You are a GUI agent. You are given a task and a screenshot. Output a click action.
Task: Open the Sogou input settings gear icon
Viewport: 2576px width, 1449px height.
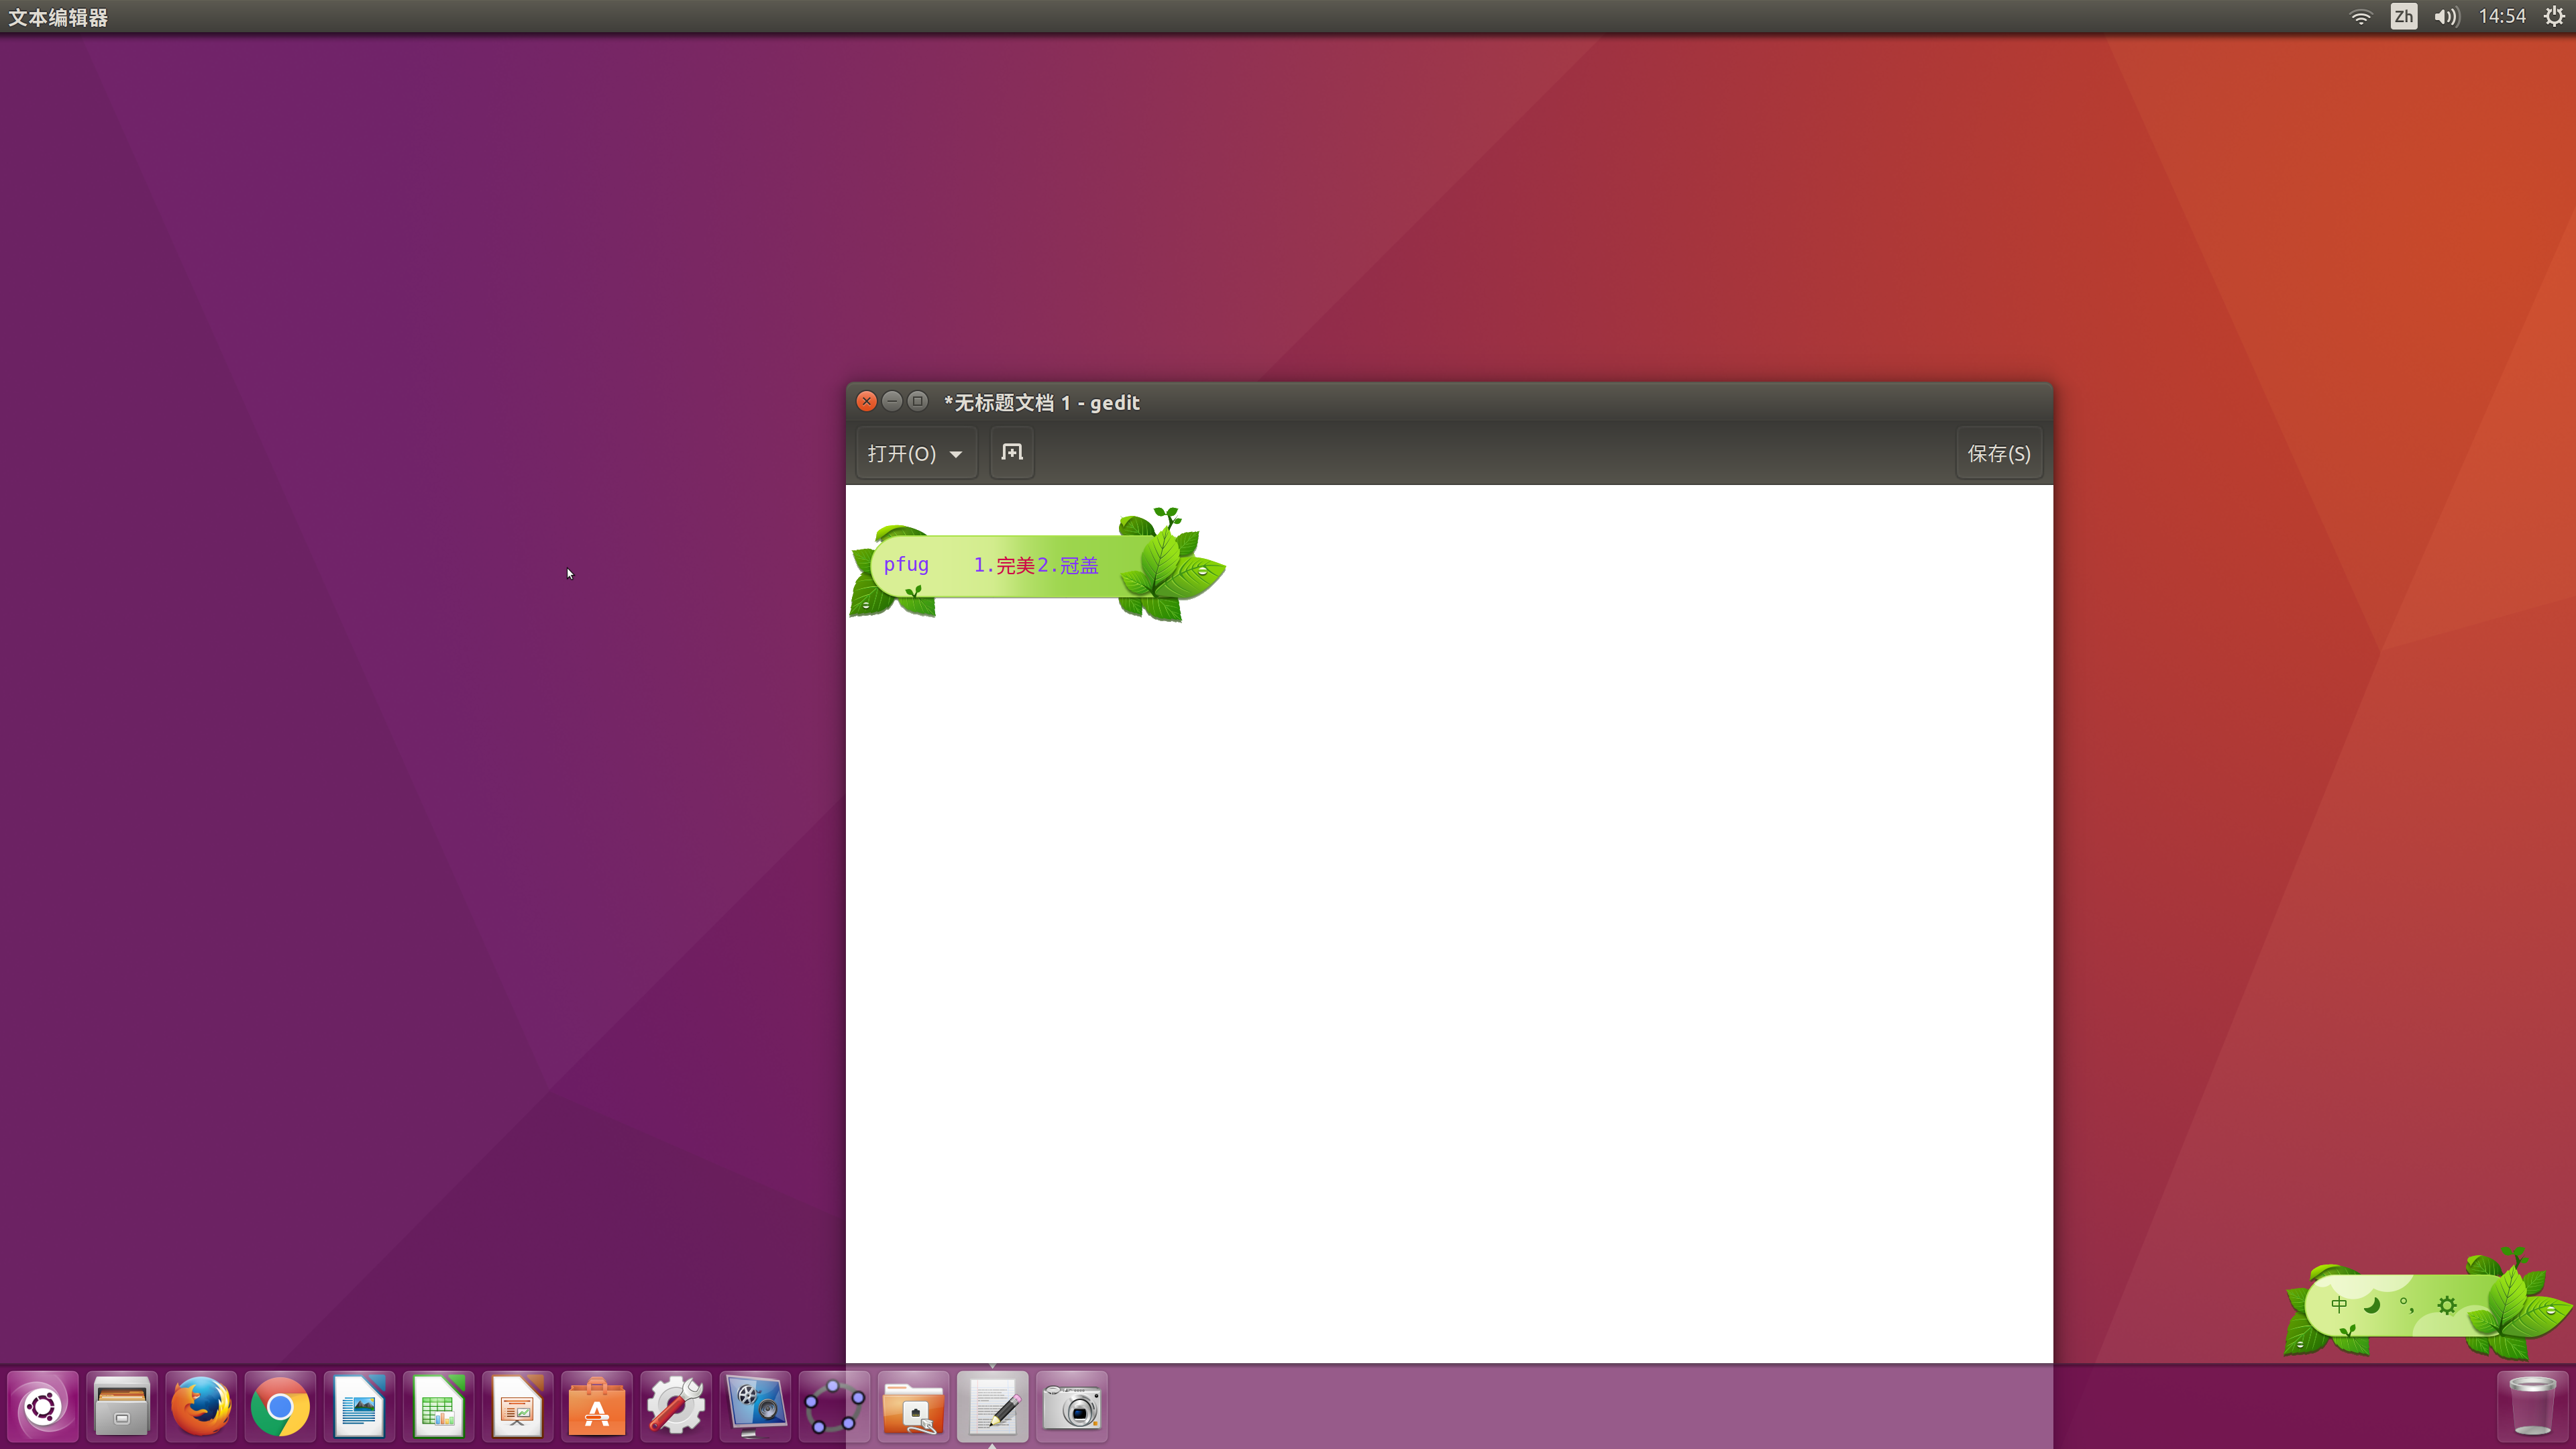(2447, 1305)
